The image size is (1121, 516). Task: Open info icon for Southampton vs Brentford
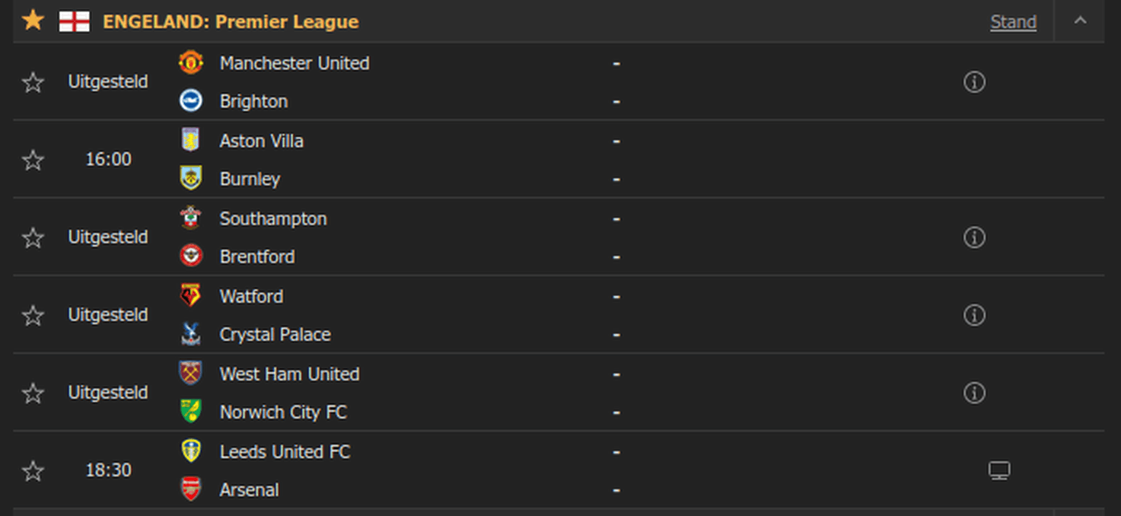[974, 237]
